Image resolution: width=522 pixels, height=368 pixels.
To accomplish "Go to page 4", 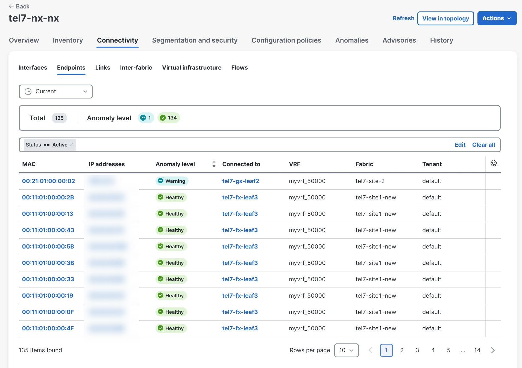I will (433, 350).
